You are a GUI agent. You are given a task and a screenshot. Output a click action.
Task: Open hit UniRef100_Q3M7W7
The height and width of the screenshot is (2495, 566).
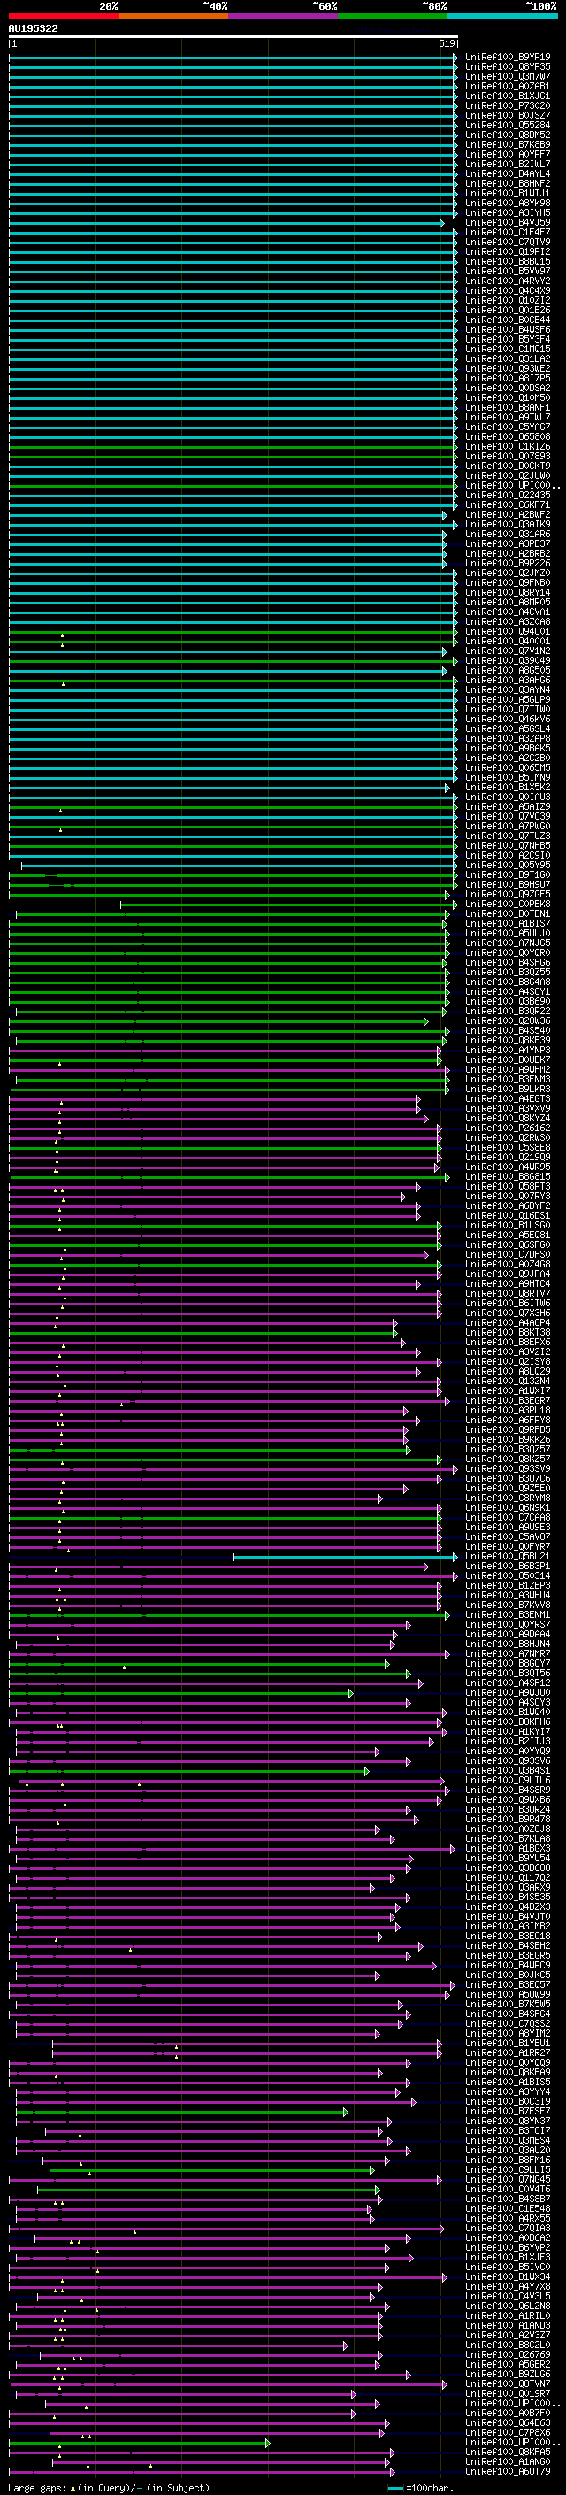[x=508, y=76]
